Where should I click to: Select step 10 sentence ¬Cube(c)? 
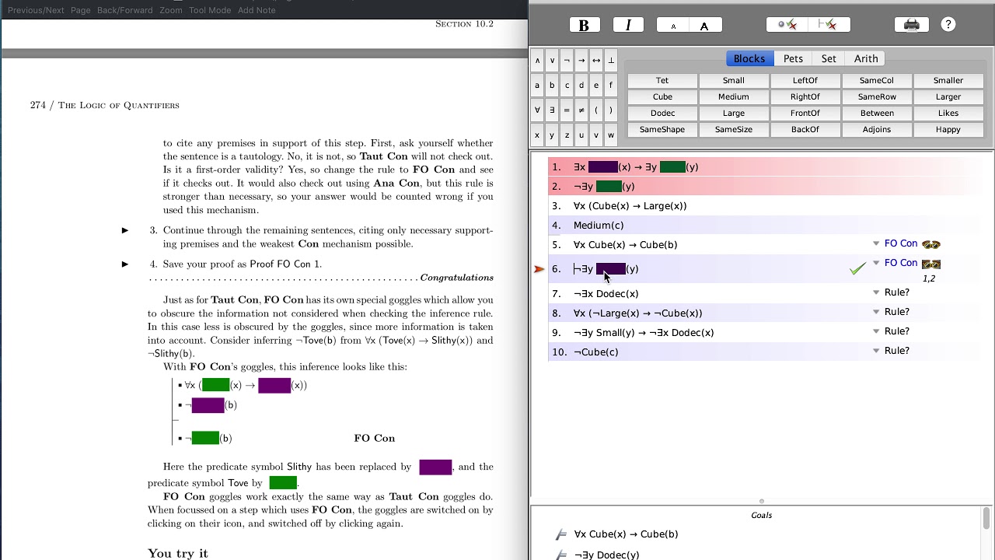596,352
